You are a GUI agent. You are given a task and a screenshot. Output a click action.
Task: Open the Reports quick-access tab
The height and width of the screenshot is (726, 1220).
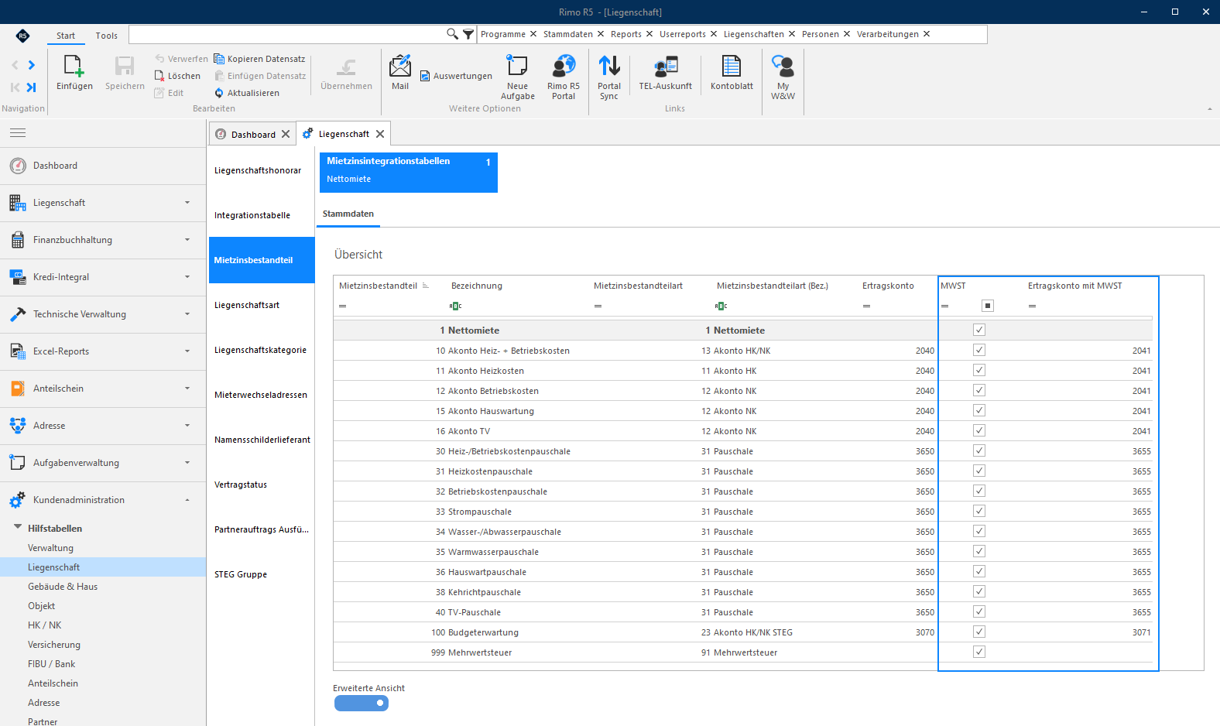click(x=626, y=34)
